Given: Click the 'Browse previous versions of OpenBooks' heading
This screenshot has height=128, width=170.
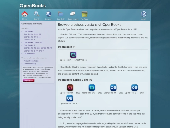Looking at the screenshot, I should pyautogui.click(x=89, y=25).
